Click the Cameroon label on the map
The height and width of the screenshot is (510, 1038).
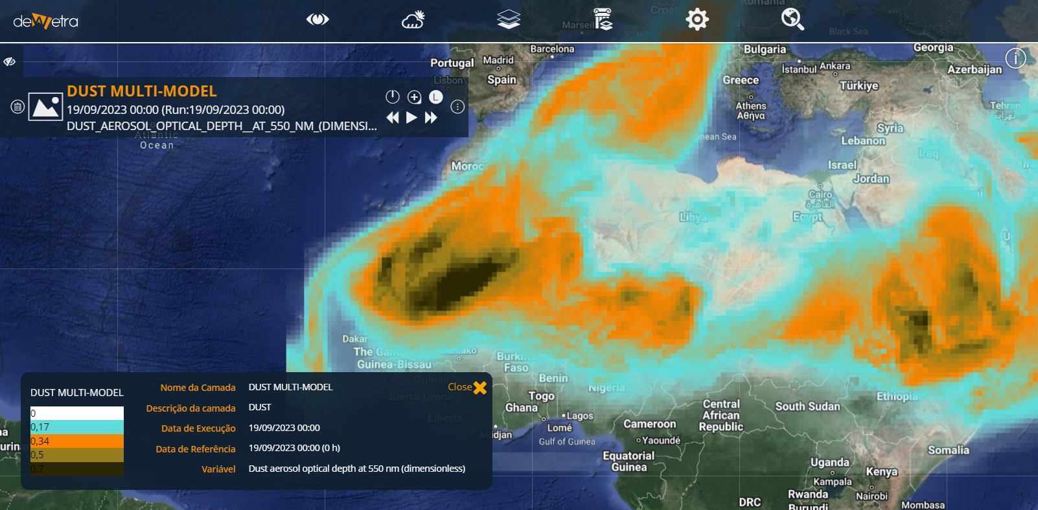[x=650, y=424]
